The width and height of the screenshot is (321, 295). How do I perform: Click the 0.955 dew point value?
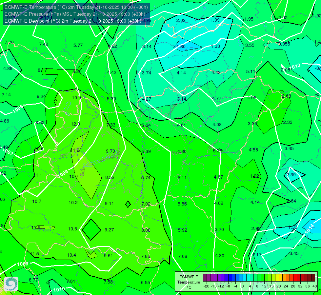tap(284, 44)
